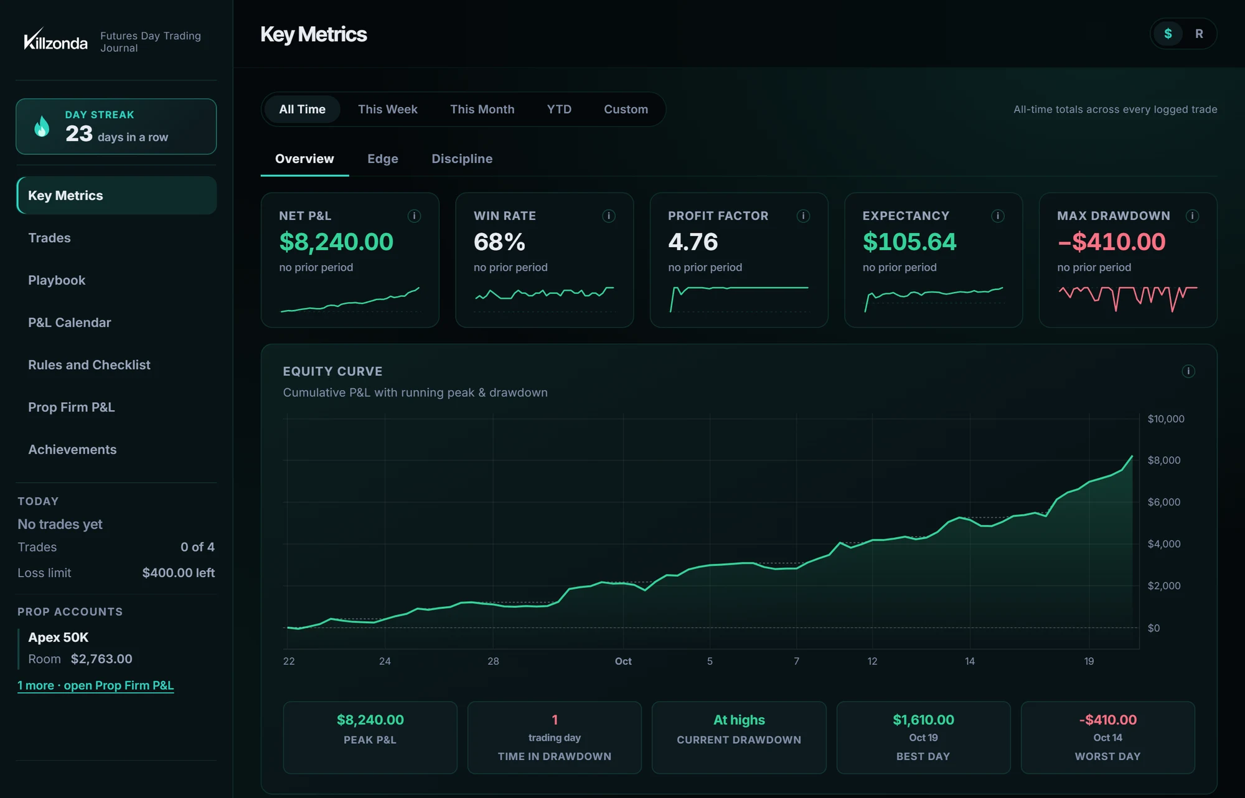Open the Win Rate info icon
The height and width of the screenshot is (798, 1245).
[x=609, y=216]
